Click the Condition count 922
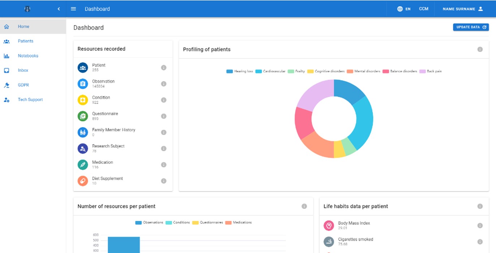496x253 pixels. point(95,102)
